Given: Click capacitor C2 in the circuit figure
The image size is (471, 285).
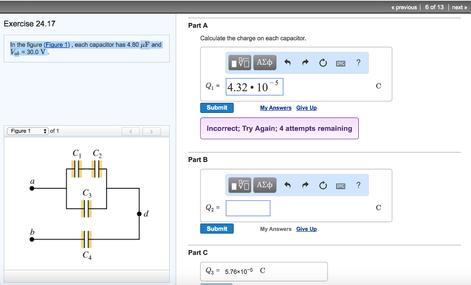Looking at the screenshot, I should (x=97, y=169).
